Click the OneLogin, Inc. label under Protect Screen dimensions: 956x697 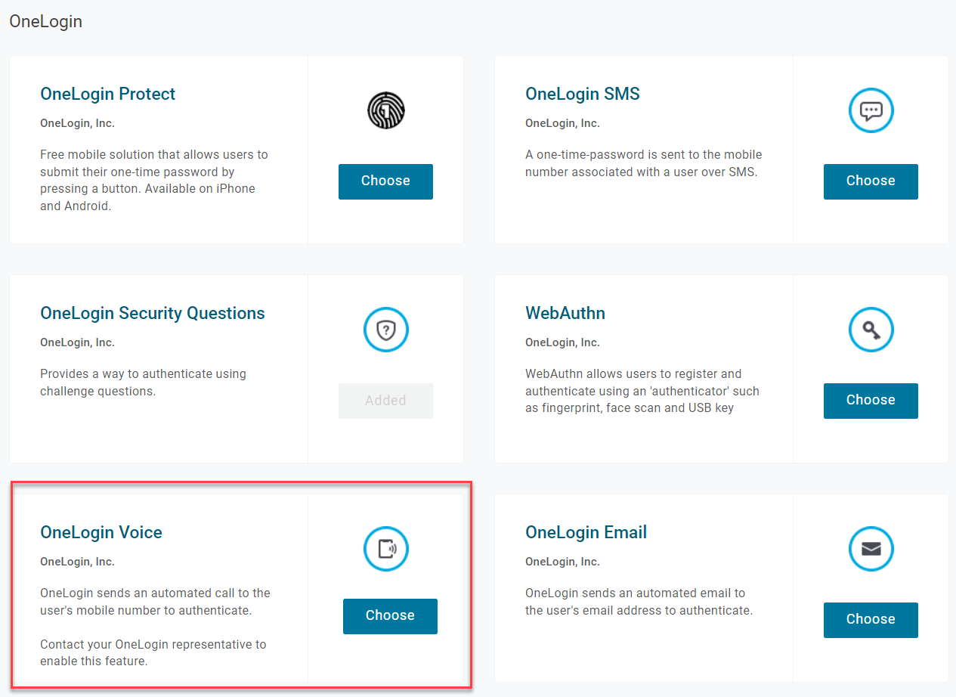click(78, 122)
